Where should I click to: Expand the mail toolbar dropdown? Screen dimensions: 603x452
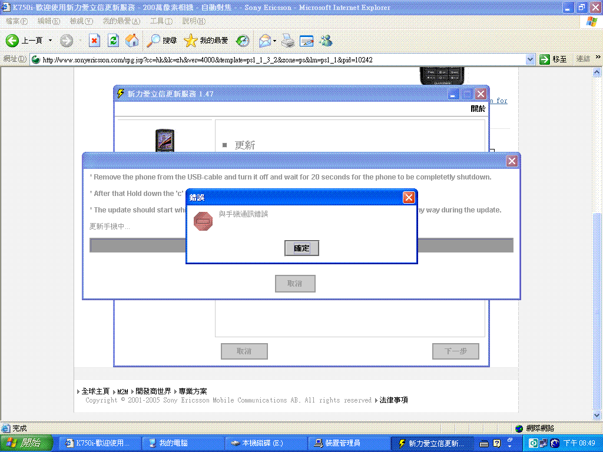[274, 41]
